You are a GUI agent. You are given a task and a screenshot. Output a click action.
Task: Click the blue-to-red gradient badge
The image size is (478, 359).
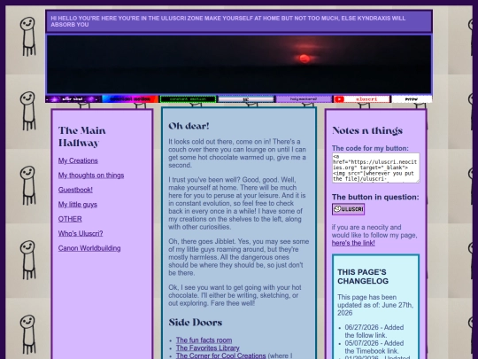(130, 99)
